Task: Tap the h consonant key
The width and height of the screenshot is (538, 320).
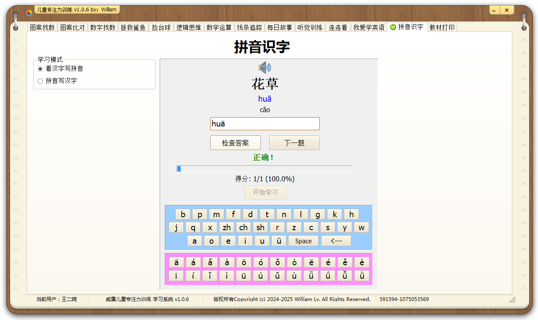Action: [x=351, y=214]
